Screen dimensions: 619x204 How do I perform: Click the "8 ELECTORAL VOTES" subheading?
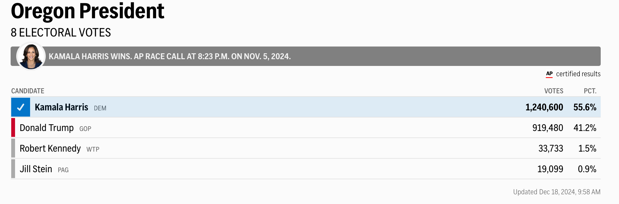tap(61, 32)
